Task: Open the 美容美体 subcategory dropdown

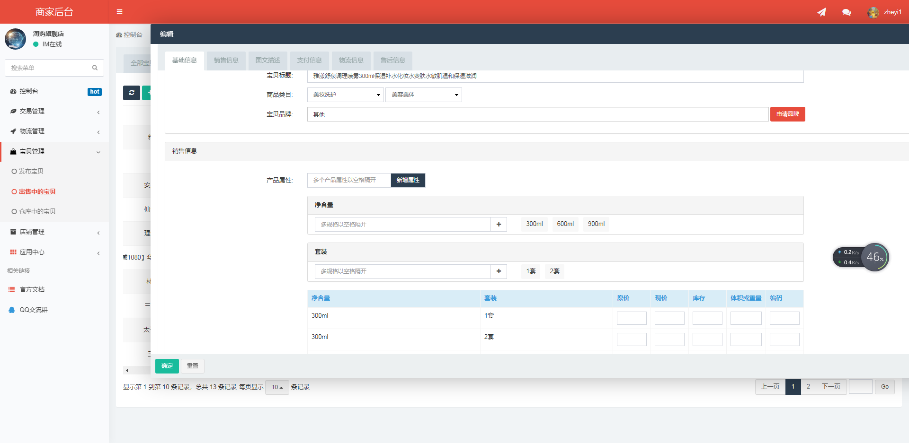Action: click(x=423, y=95)
